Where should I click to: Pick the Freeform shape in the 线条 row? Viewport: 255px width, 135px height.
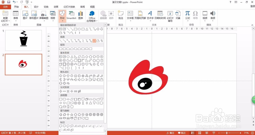(98, 41)
